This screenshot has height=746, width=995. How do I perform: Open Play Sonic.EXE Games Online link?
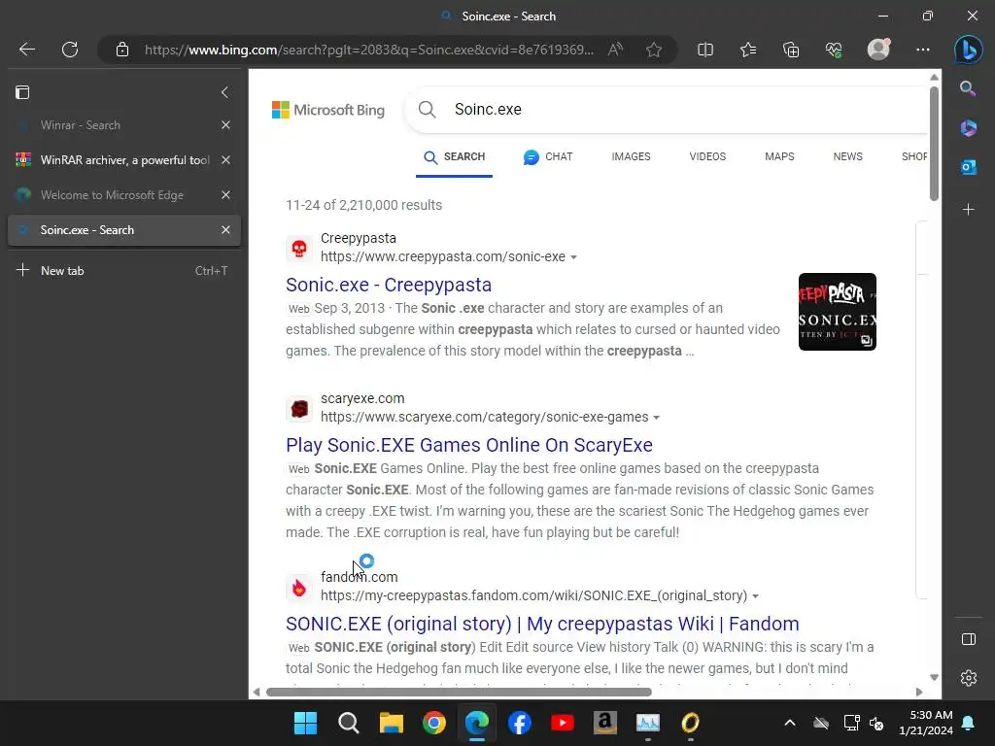[469, 445]
